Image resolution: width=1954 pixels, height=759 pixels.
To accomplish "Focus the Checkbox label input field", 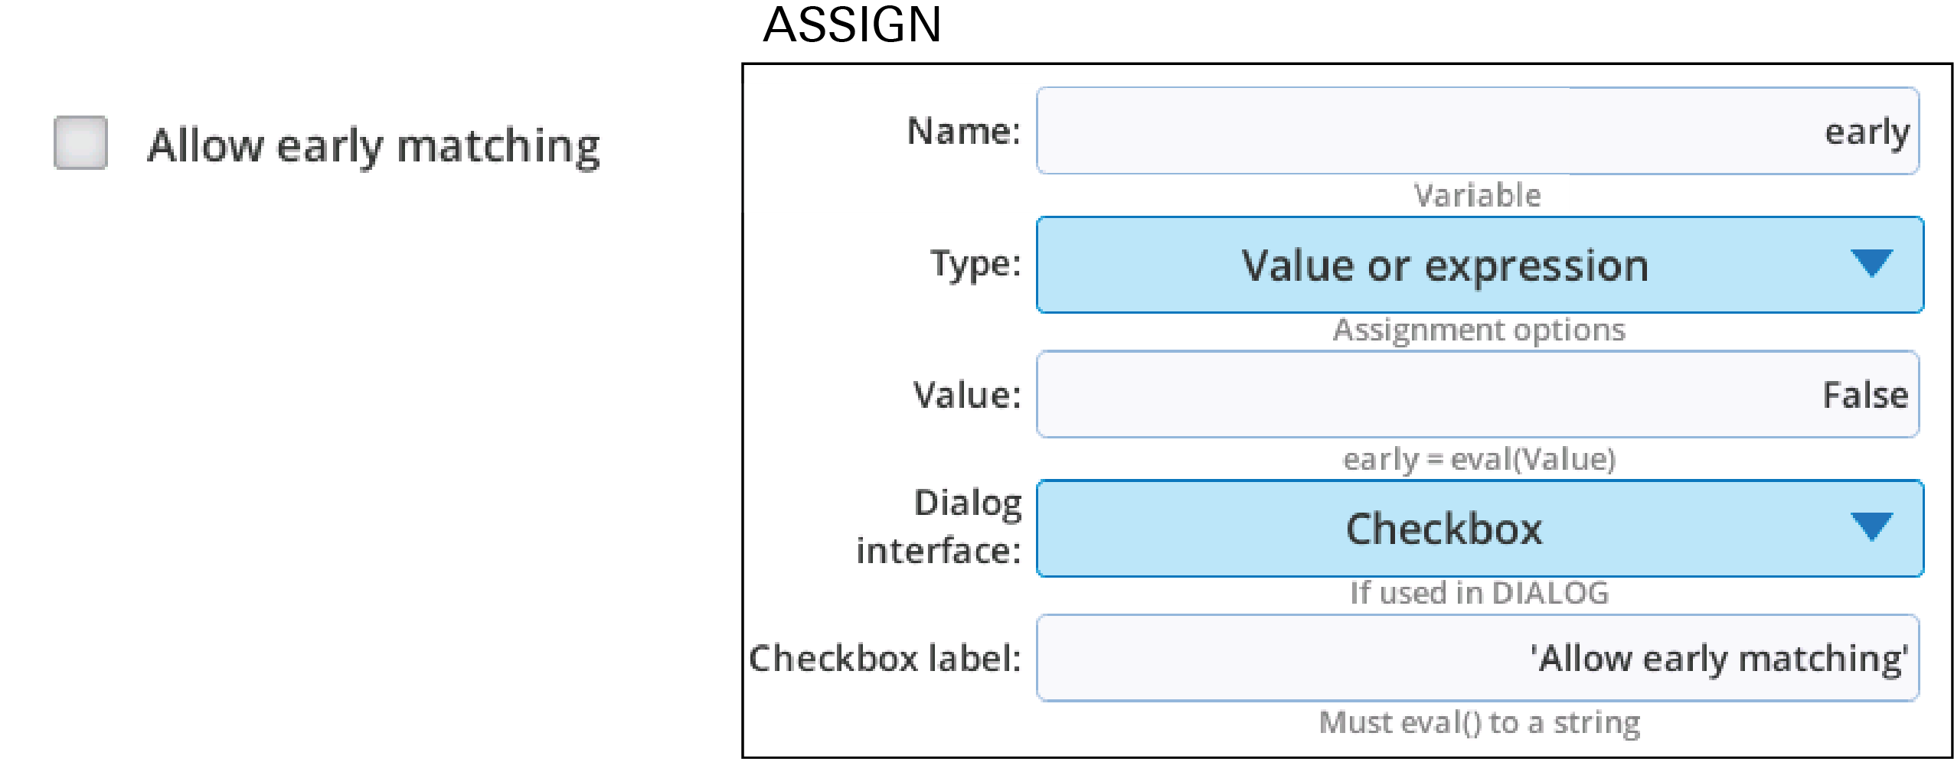I will point(1478,657).
